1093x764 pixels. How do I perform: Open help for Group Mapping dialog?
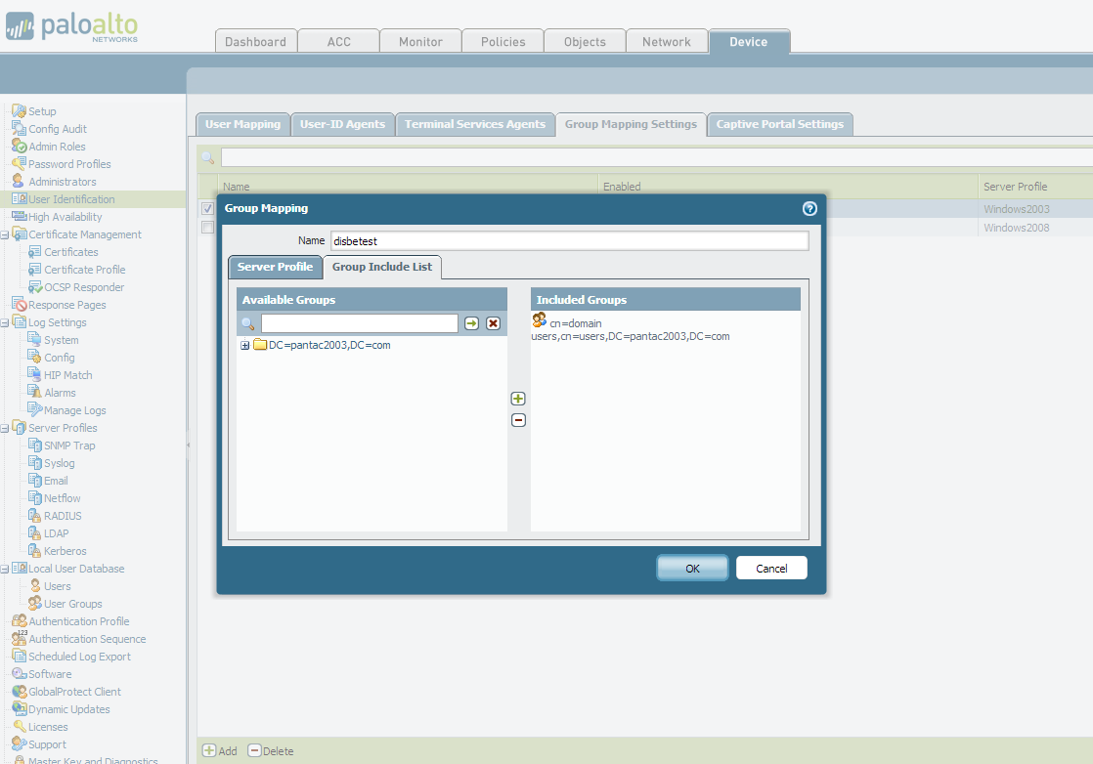[x=809, y=208]
